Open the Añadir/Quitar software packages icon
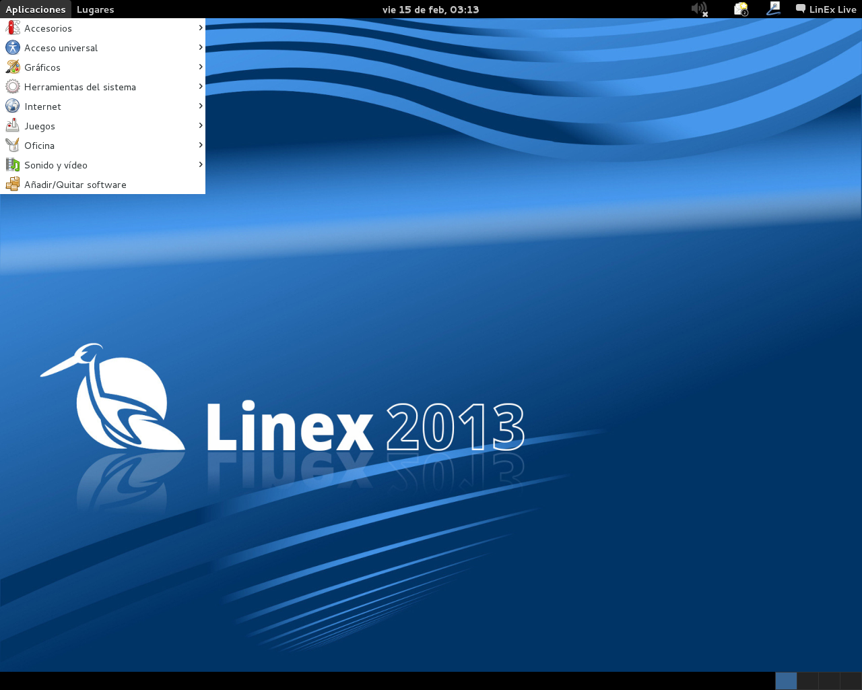Screen dimensions: 862x690 tap(12, 183)
